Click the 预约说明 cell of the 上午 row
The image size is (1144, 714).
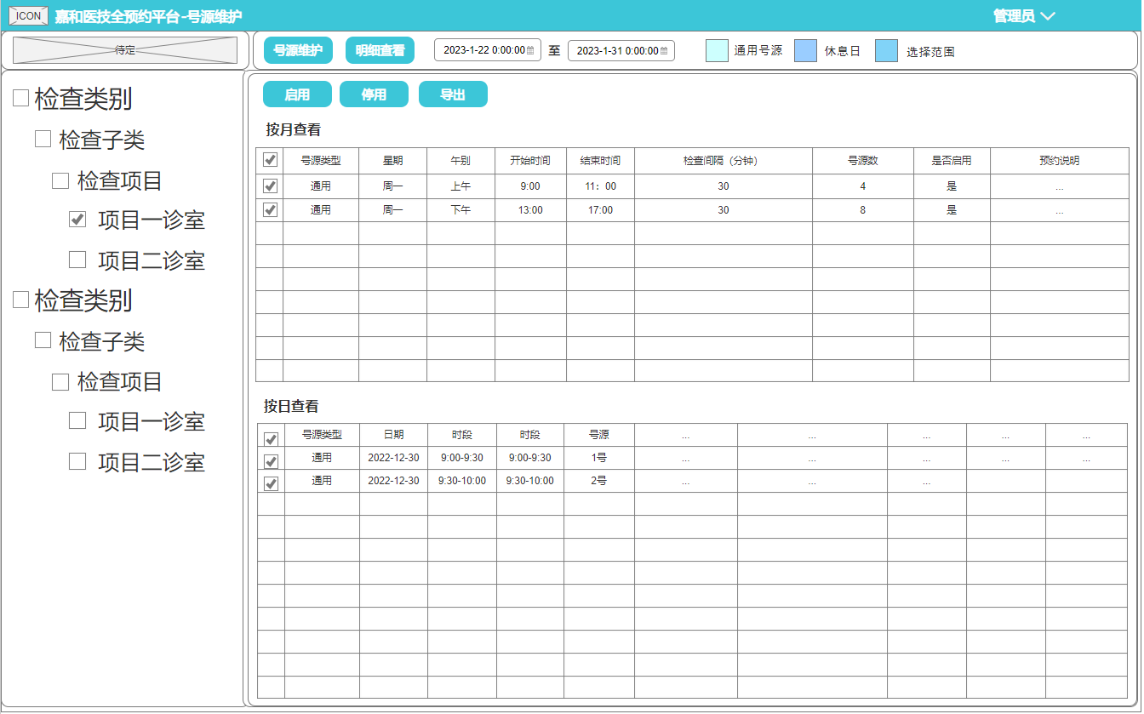coord(1059,186)
